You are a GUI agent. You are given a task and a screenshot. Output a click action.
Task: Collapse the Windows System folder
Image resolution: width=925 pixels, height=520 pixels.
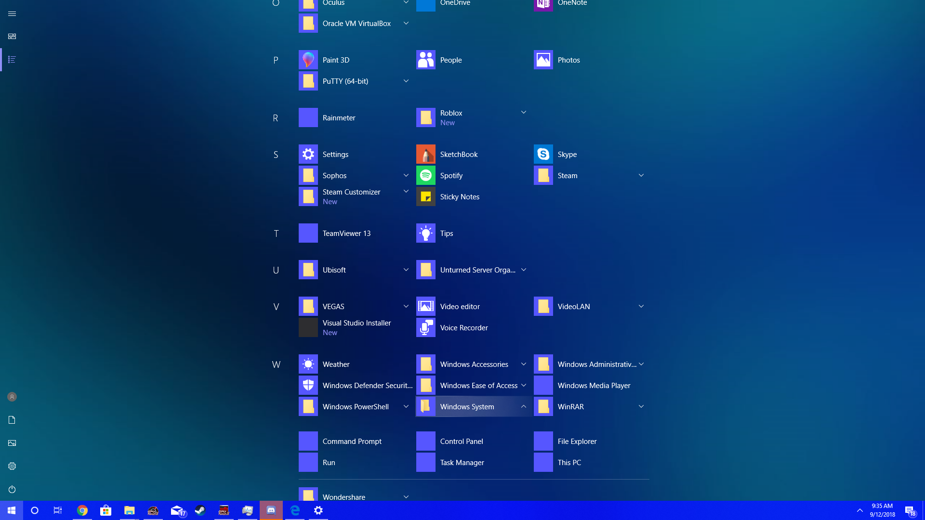point(524,406)
